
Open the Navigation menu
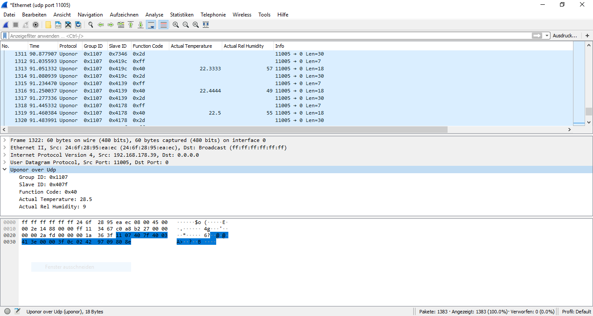[x=90, y=15]
